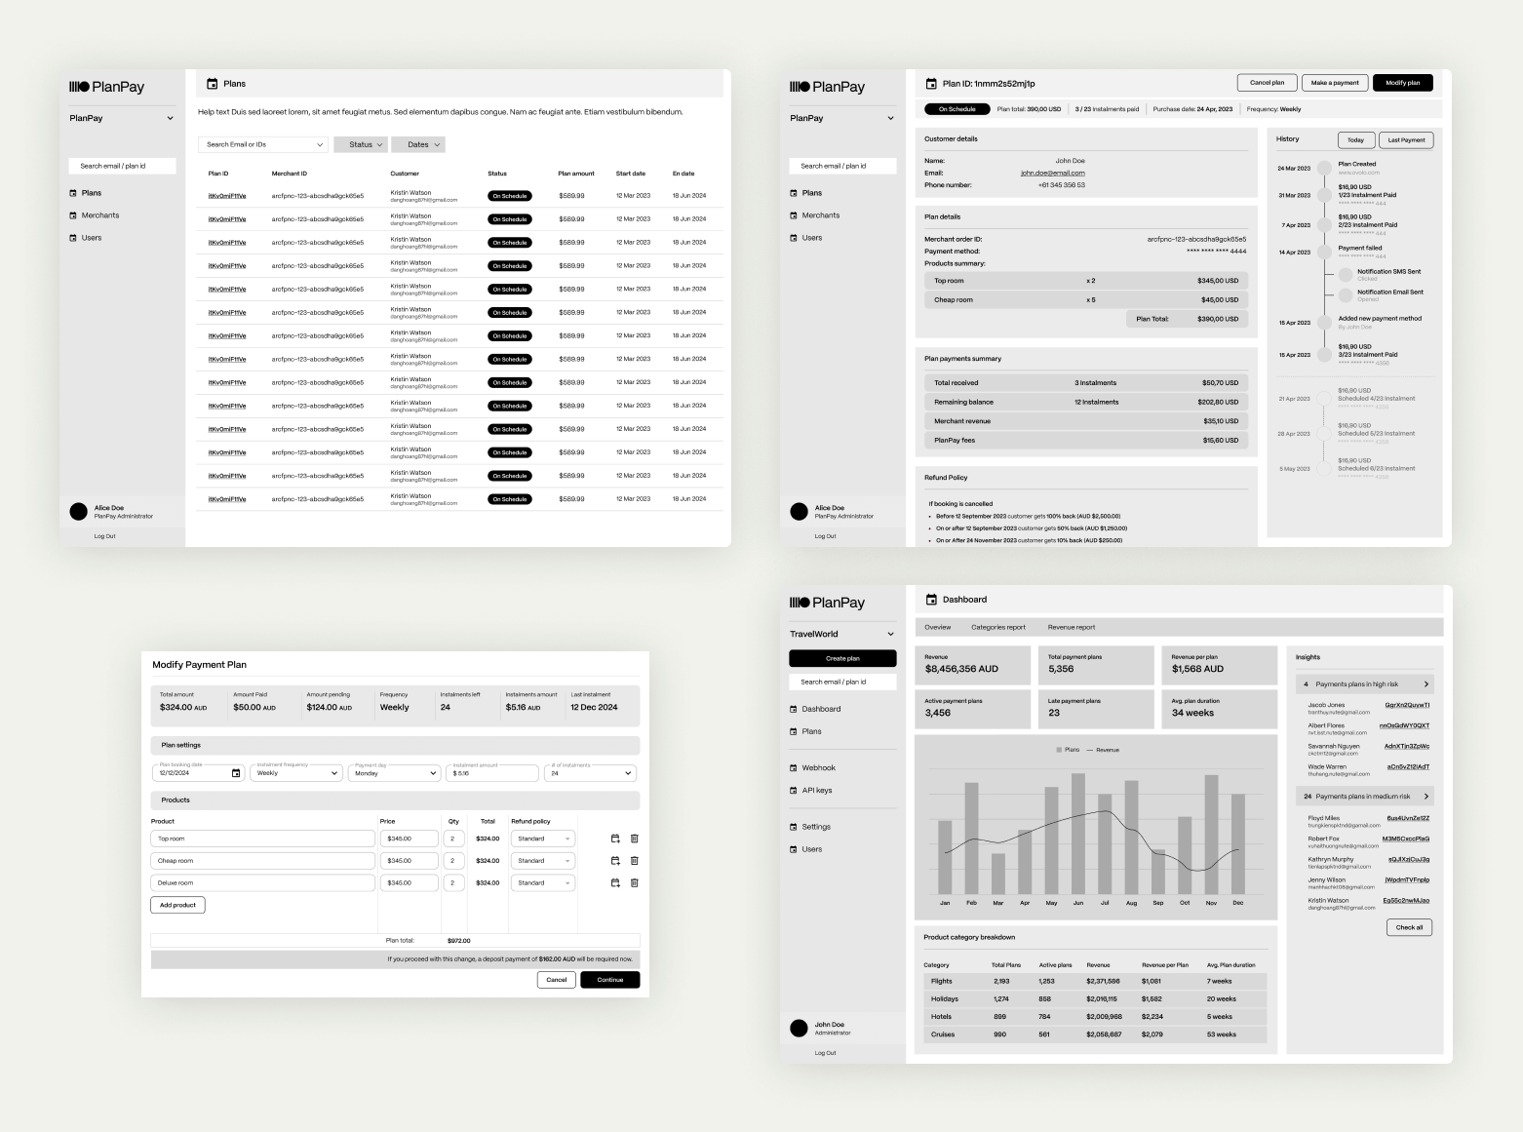
Task: Click Webhook icon in TravelWorld sidebar
Action: point(794,768)
